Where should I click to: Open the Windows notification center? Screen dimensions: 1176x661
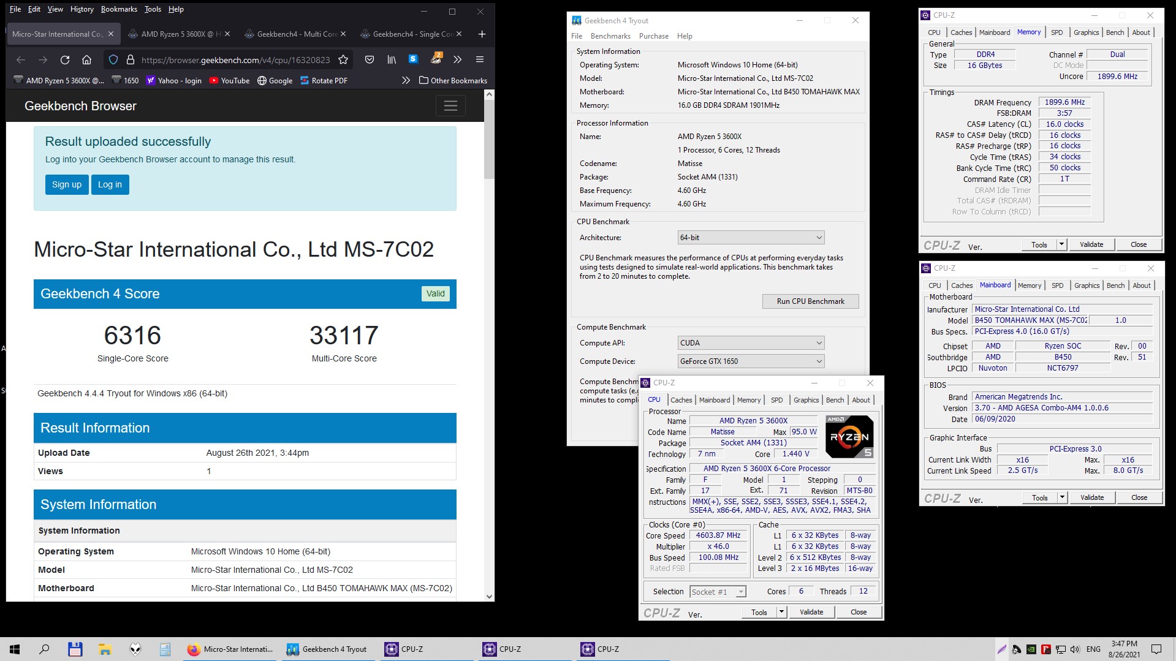1156,649
